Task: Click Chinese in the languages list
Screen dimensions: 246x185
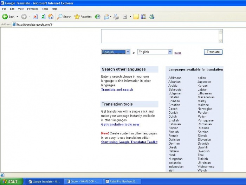Action: (x=174, y=101)
